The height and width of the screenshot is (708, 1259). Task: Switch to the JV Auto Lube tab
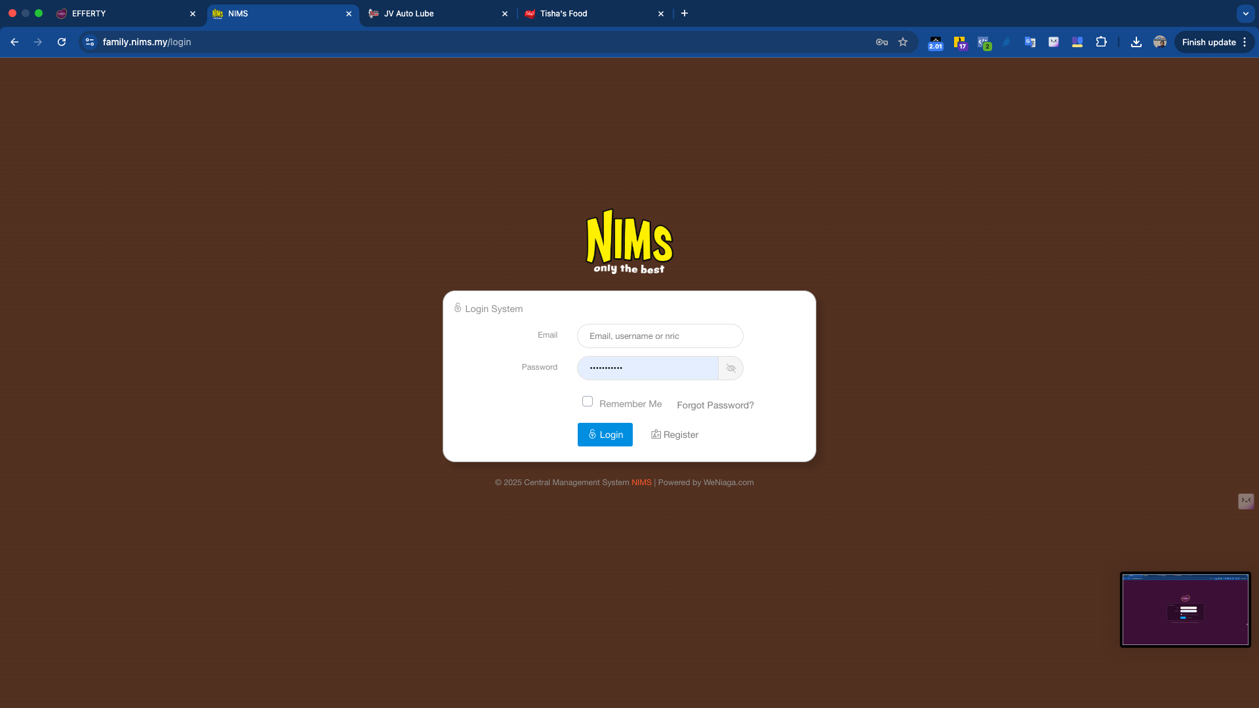click(x=438, y=14)
